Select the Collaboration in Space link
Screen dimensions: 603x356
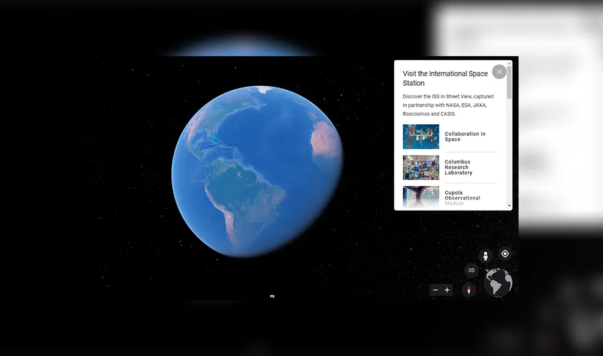464,137
